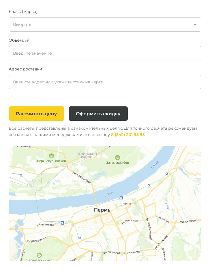Click the train station icon near ул. Ленина
Image resolution: width=210 pixels, height=270 pixels.
[x=121, y=198]
